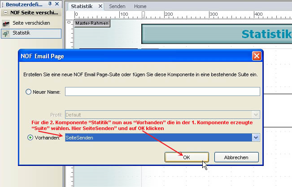Viewport: 292px width, 187px height.
Task: Click the ruler marker near 150
Action: pos(143,14)
